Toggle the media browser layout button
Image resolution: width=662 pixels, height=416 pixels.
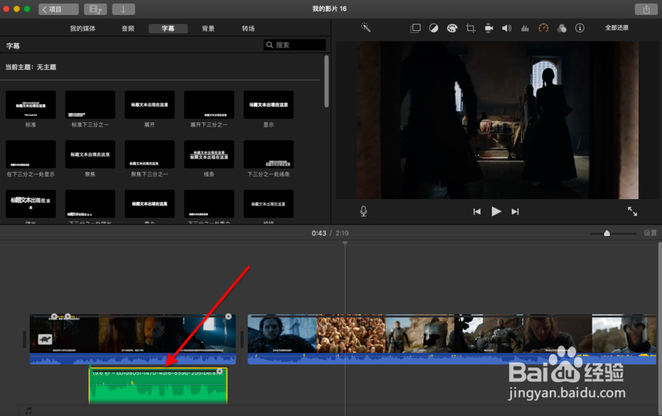coord(95,9)
